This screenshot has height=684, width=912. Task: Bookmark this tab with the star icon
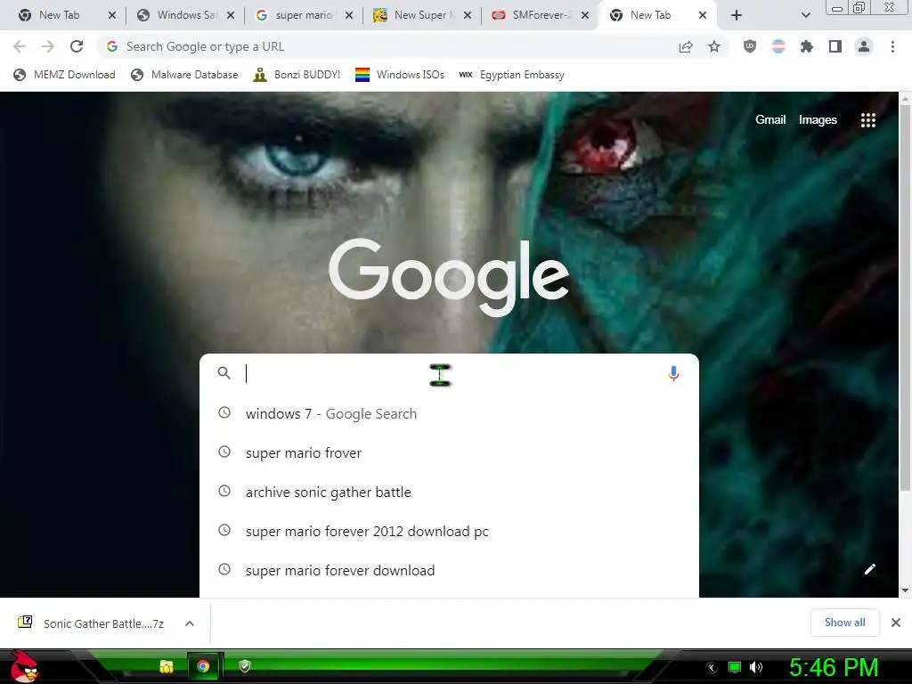pyautogui.click(x=714, y=46)
